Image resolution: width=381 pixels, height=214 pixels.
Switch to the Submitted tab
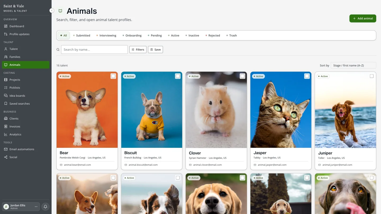click(x=81, y=35)
